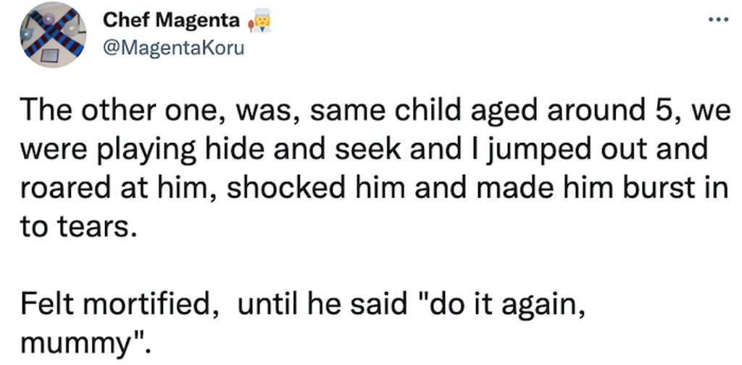The image size is (742, 365).
Task: Visit the @MagentaKoru handle link
Action: (174, 48)
